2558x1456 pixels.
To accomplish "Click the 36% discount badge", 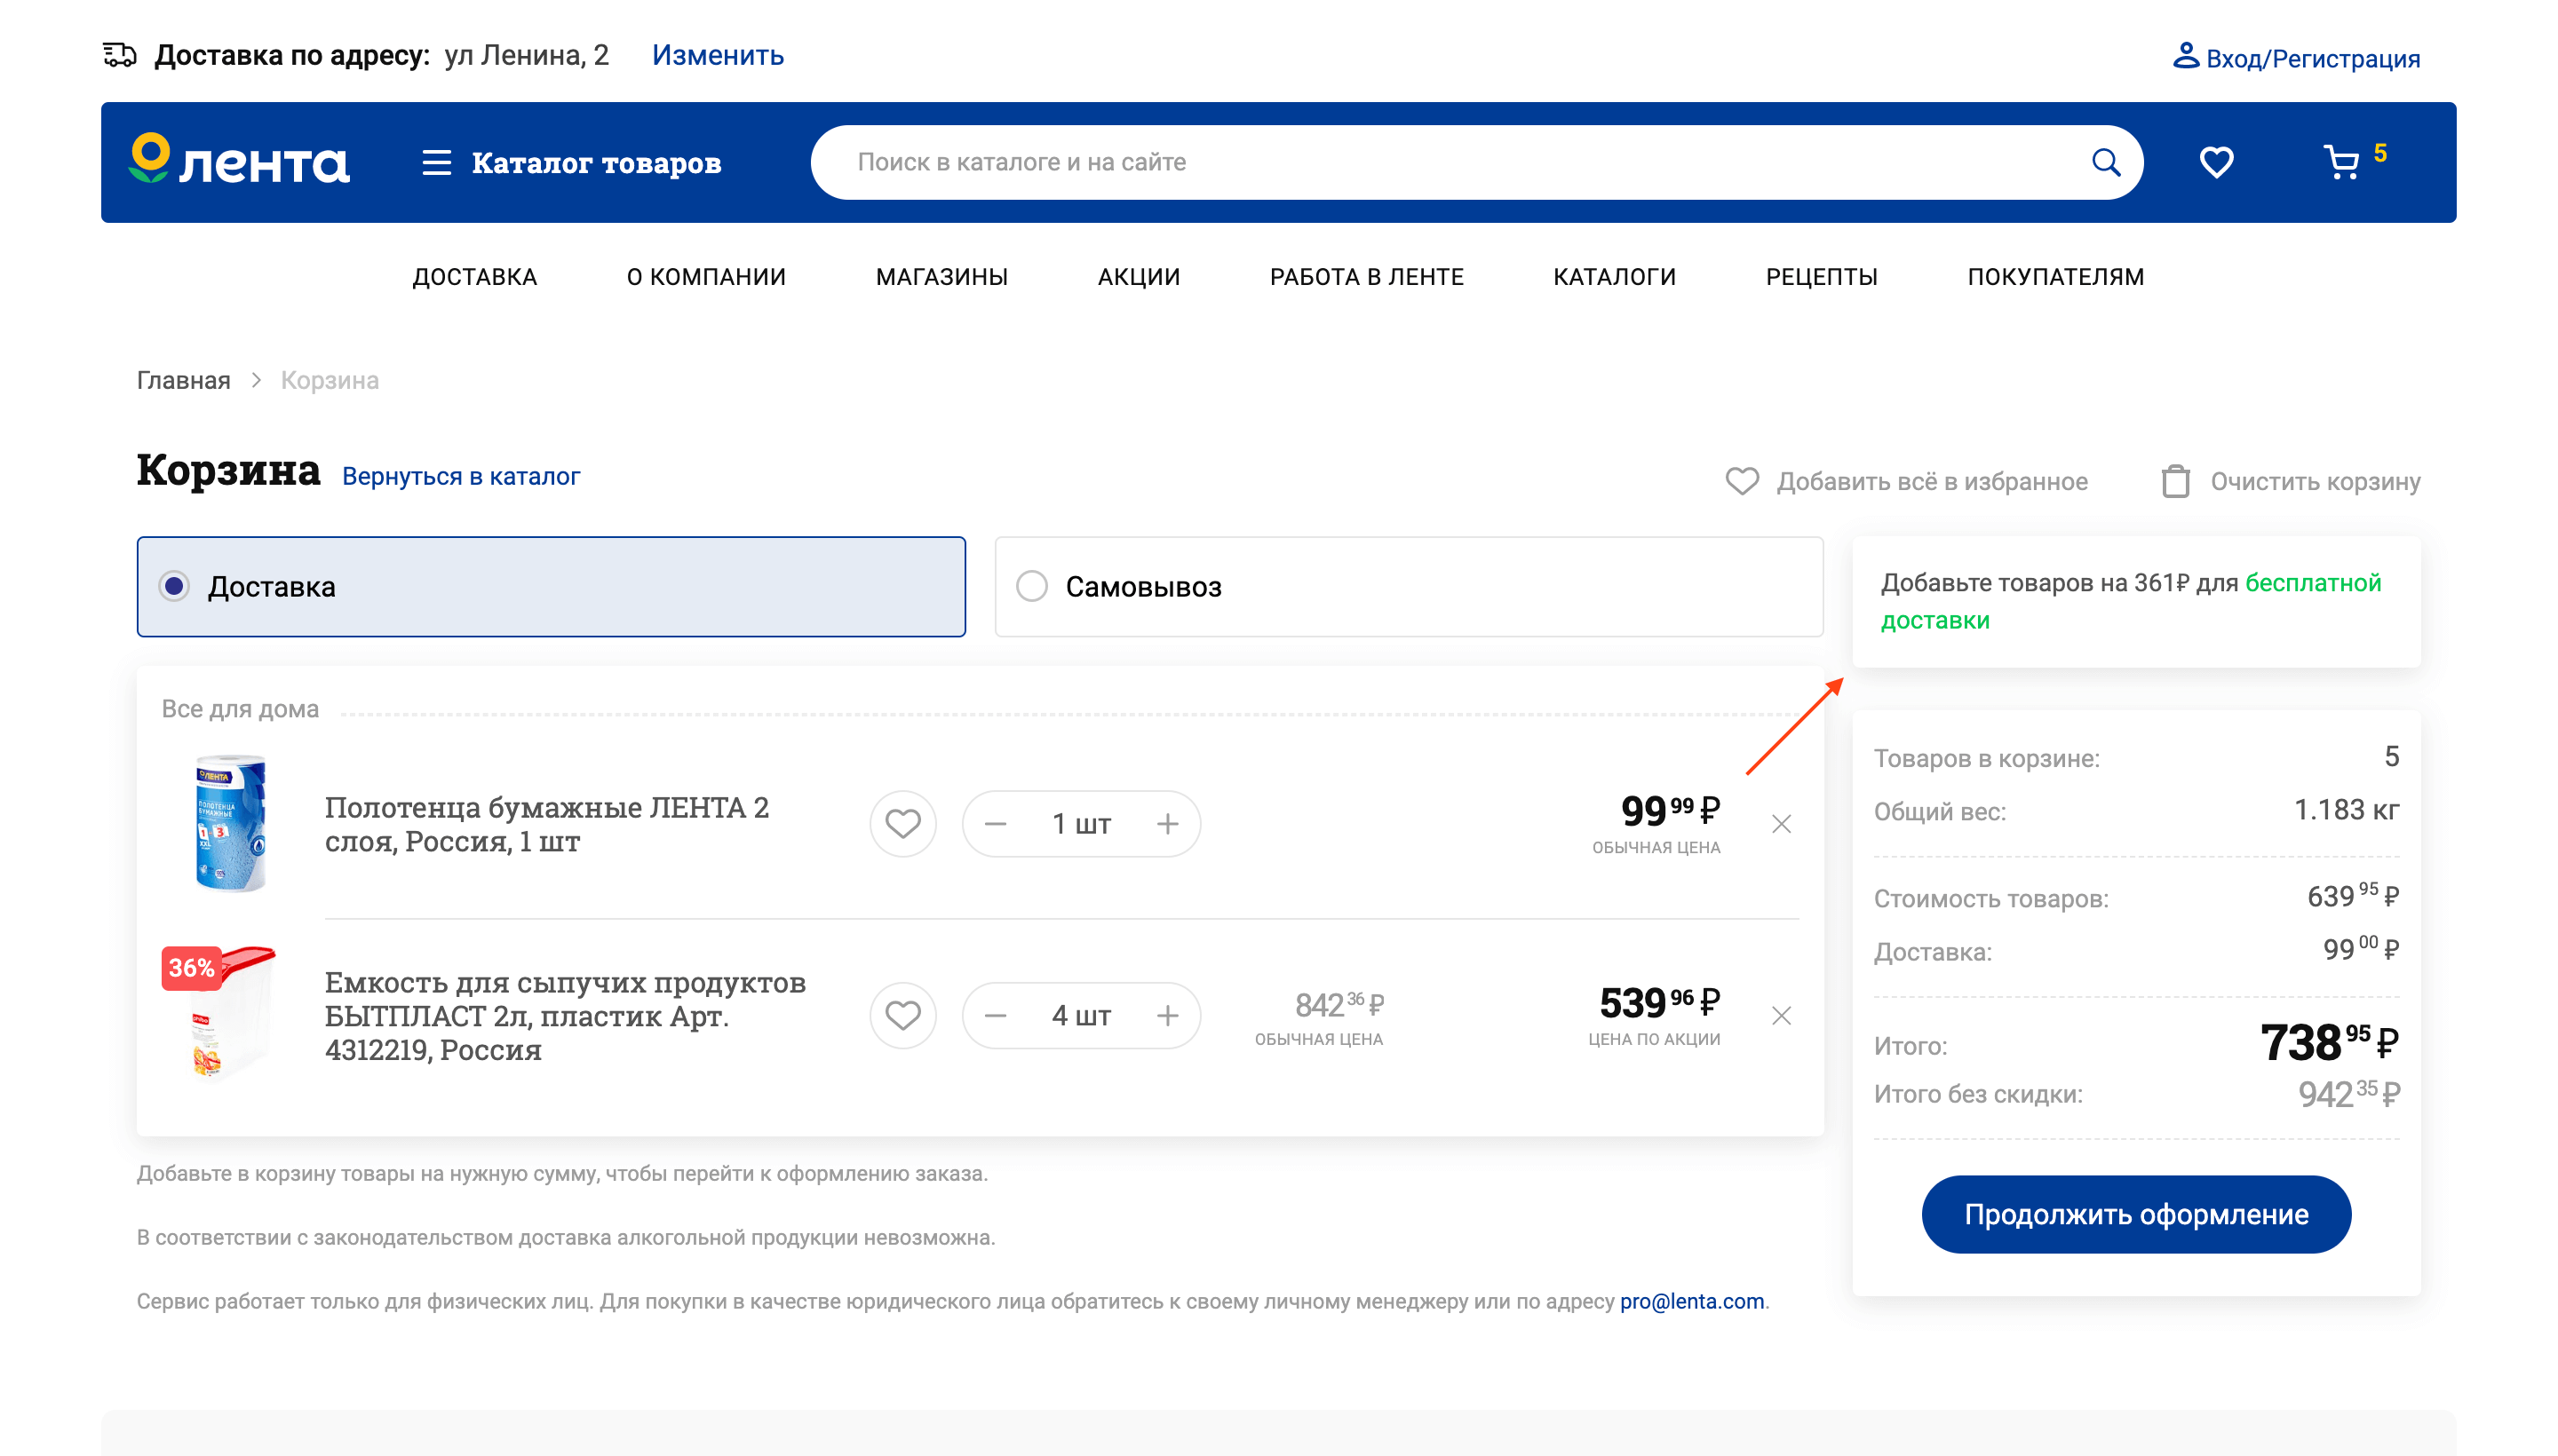I will pos(191,968).
